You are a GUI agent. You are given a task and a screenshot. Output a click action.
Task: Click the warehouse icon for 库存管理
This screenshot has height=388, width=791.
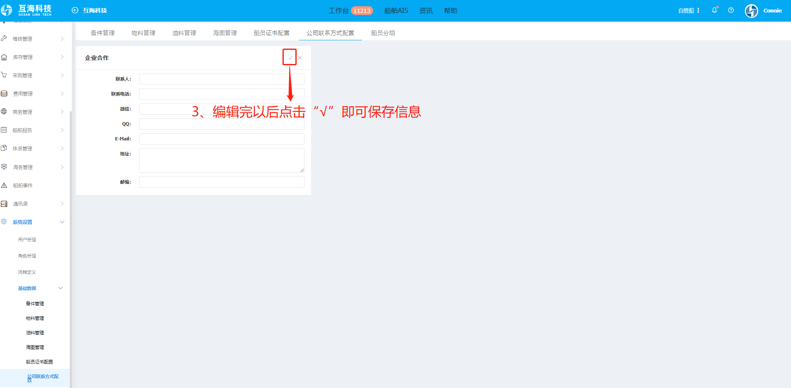click(4, 57)
